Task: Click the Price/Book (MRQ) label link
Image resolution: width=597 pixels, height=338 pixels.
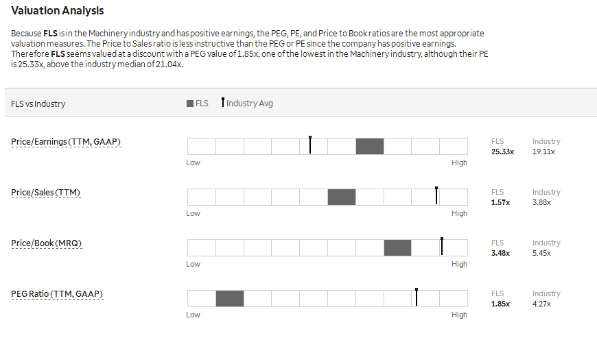Action: [47, 243]
